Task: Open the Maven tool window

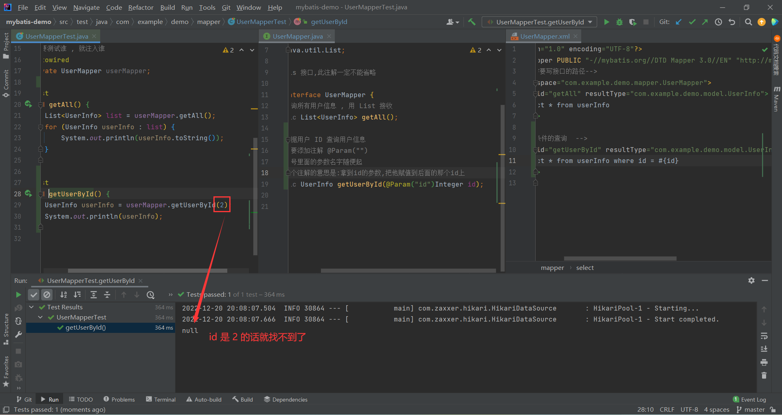Action: (x=777, y=99)
